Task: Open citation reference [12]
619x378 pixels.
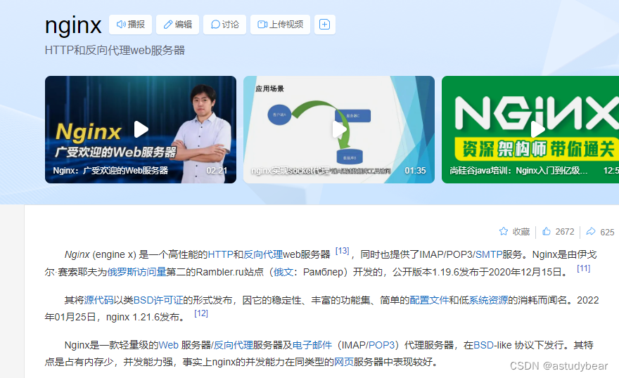Action: [x=201, y=313]
